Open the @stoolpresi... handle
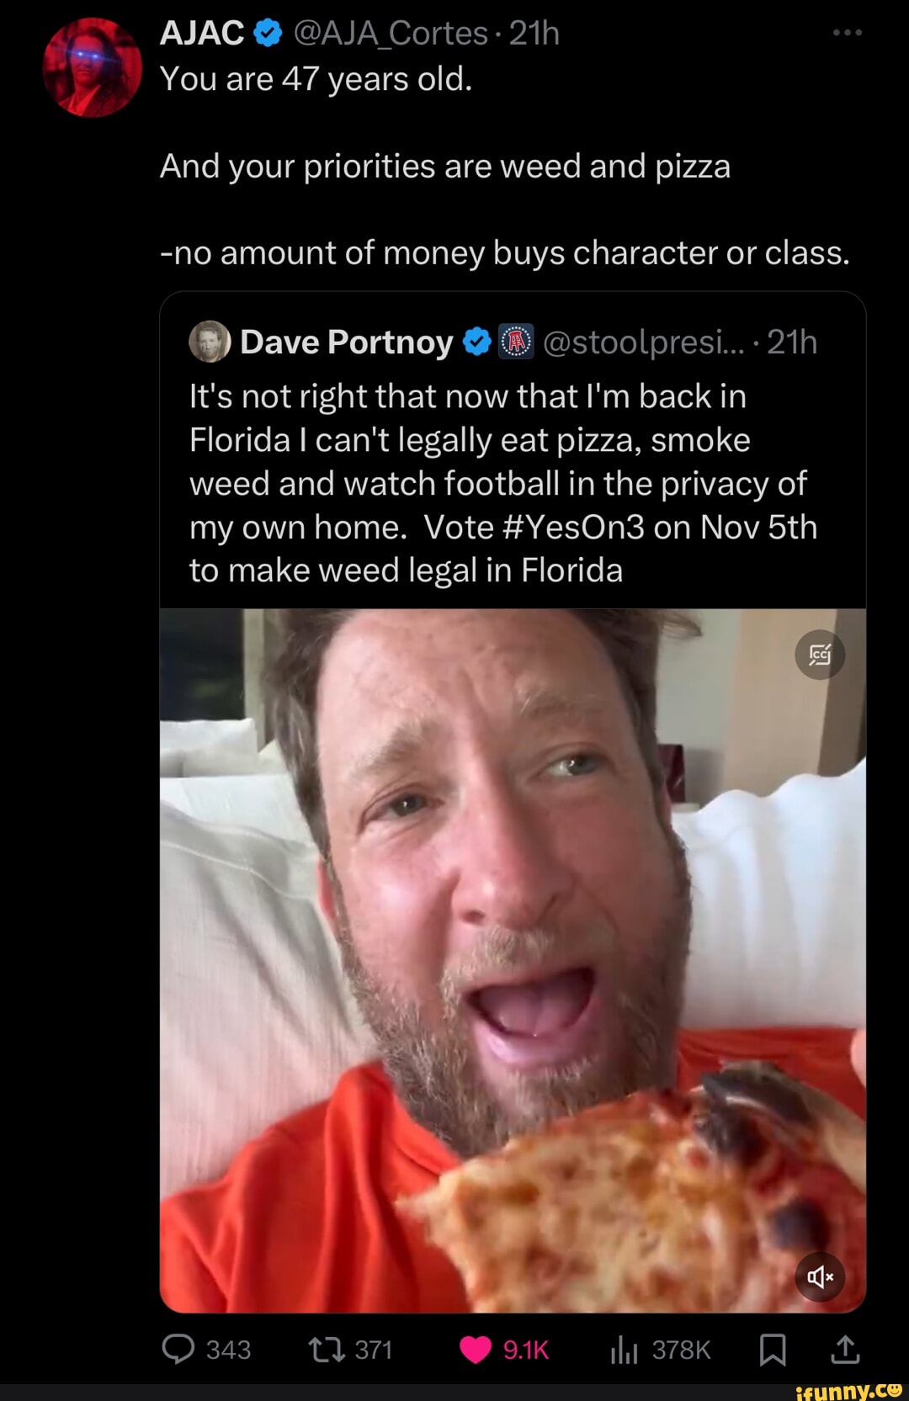 coord(644,342)
